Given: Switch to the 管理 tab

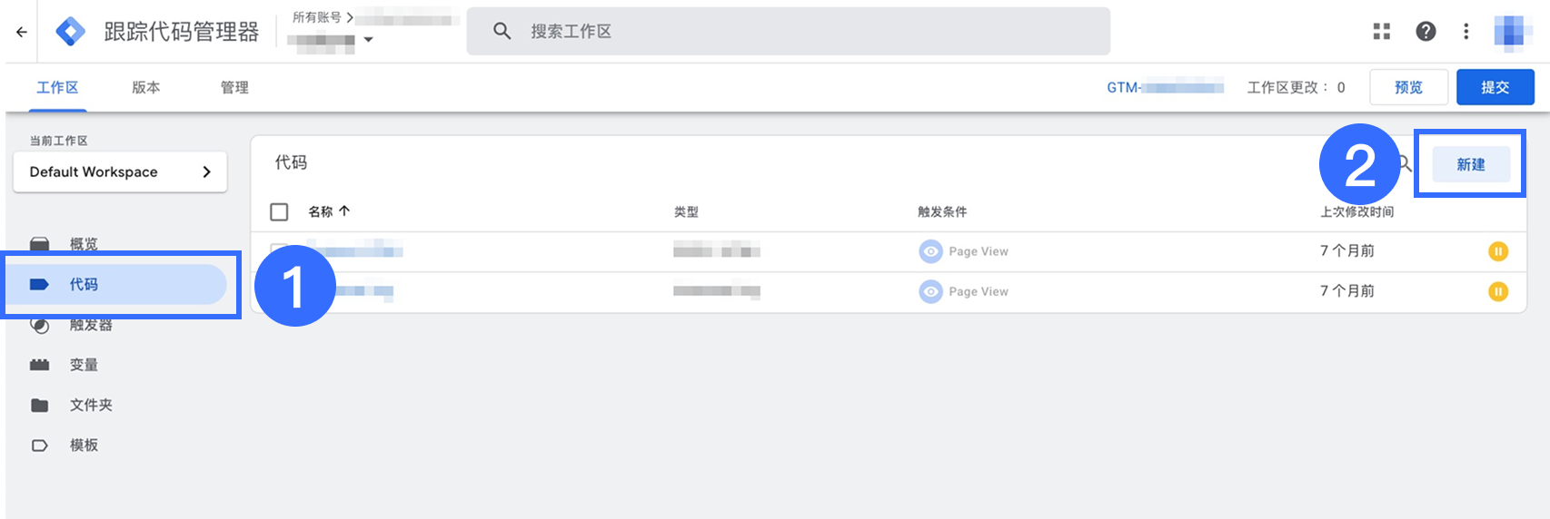Looking at the screenshot, I should pos(234,87).
